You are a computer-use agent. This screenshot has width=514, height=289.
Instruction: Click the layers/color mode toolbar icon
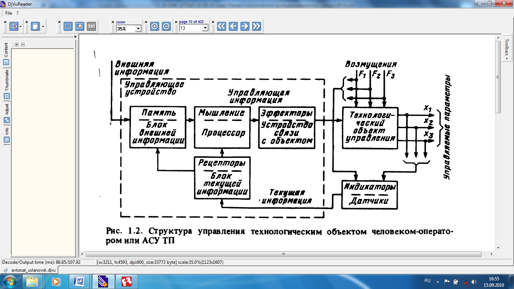(x=14, y=26)
